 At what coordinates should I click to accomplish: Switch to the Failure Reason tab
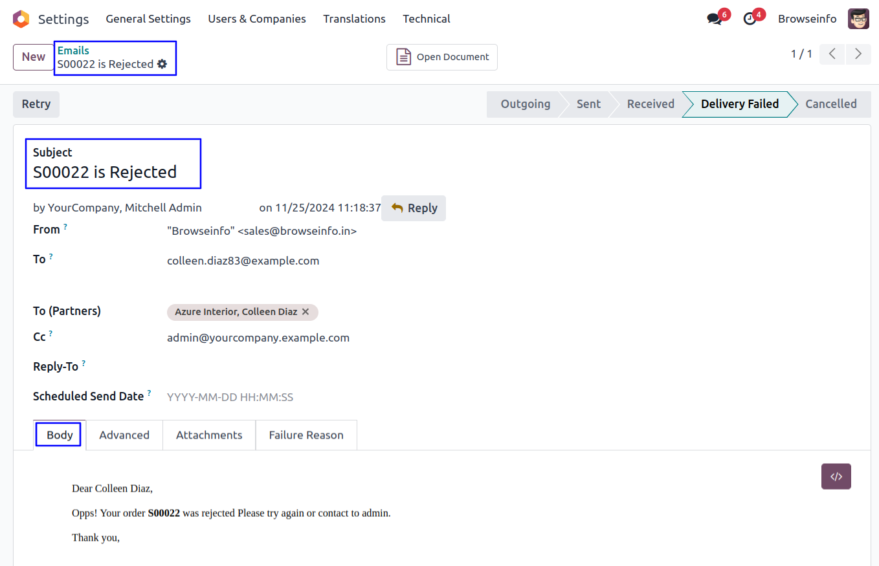coord(306,435)
